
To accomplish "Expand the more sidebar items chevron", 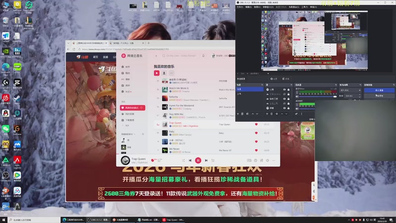I will tap(123, 125).
